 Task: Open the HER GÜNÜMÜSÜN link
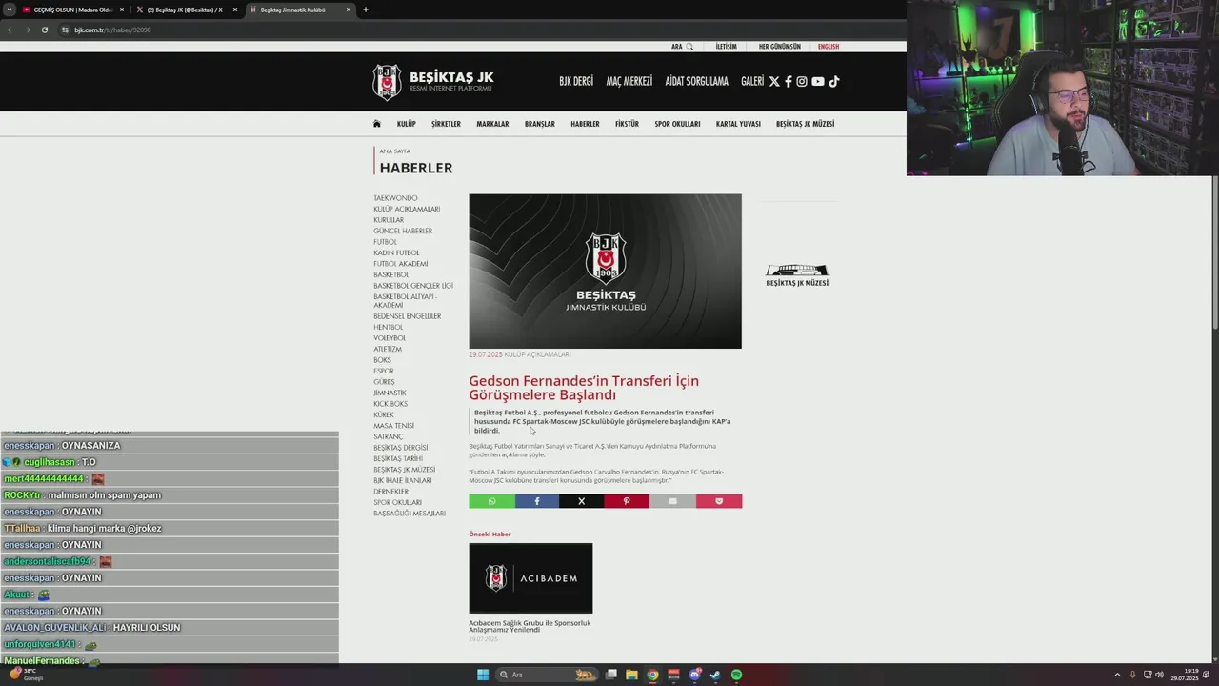point(780,47)
